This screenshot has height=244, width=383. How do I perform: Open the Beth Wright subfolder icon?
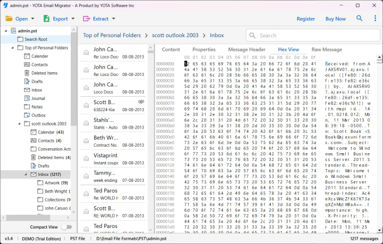point(40,191)
